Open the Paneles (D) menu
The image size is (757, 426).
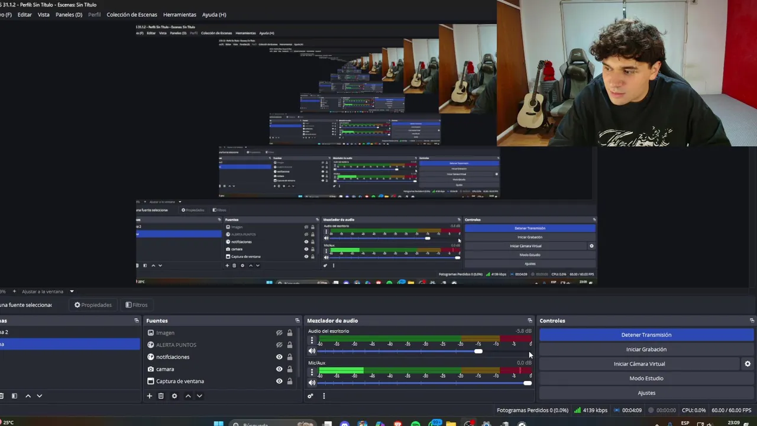click(x=69, y=14)
